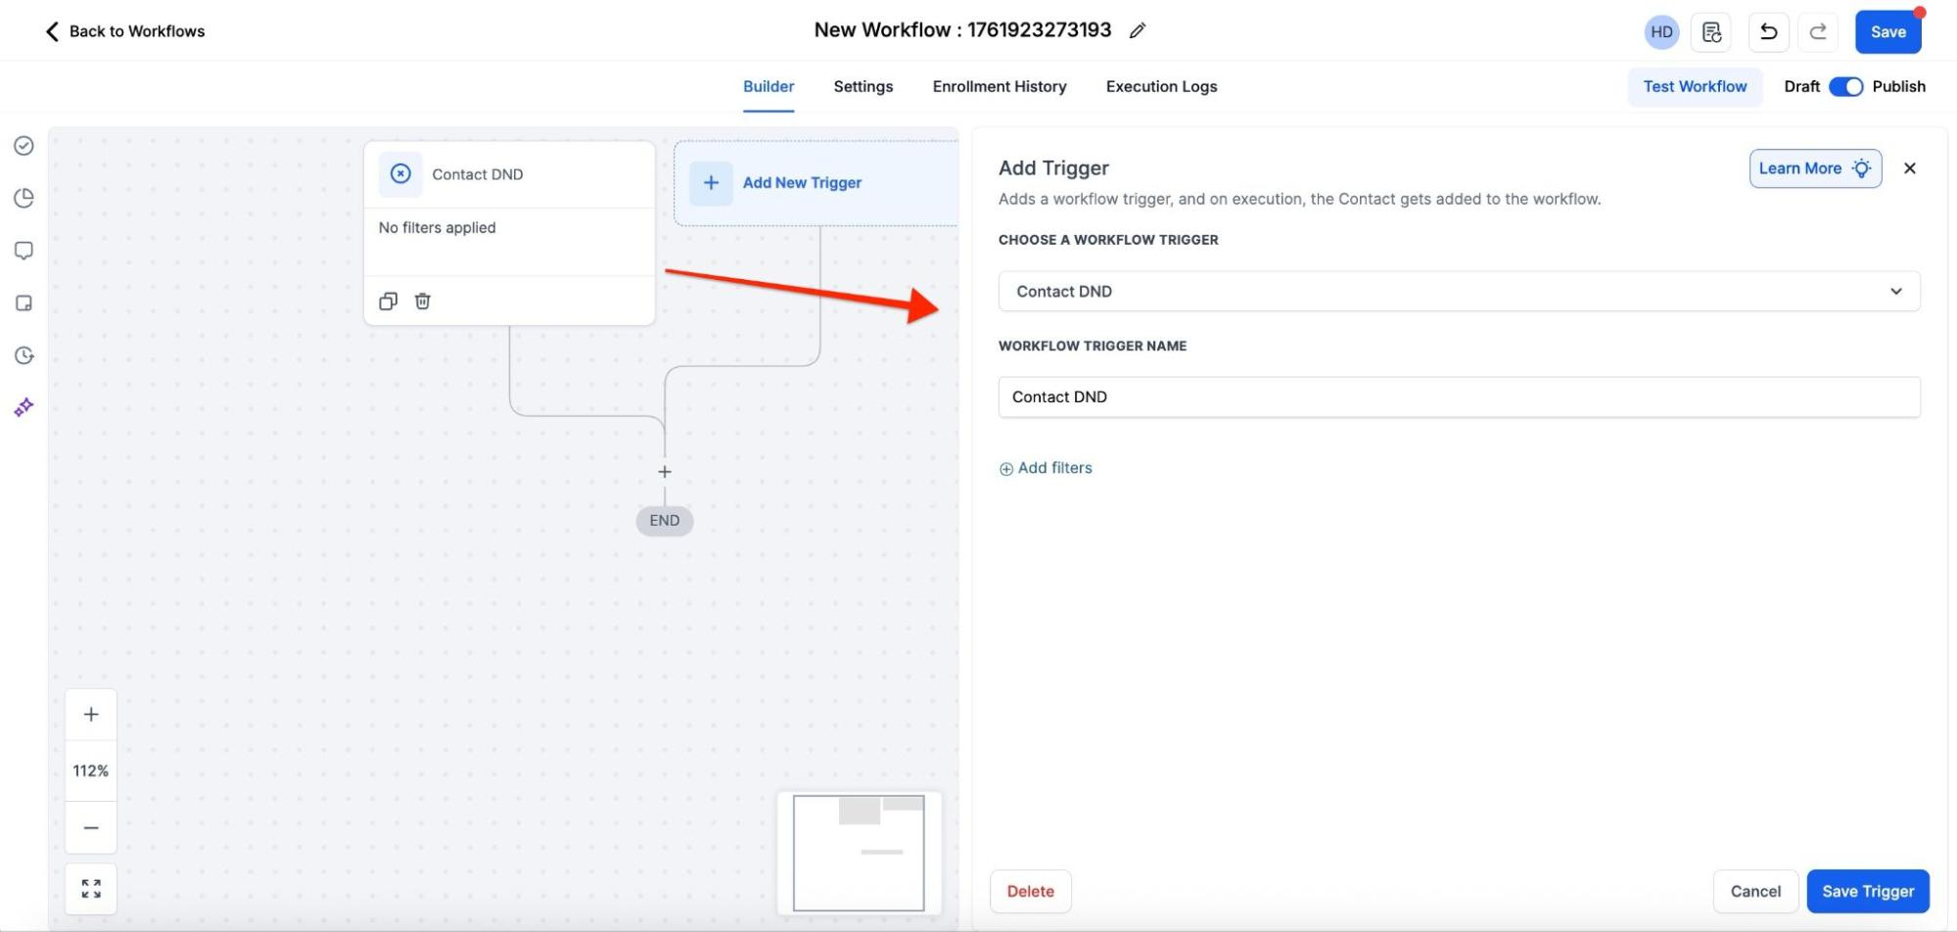This screenshot has width=1957, height=932.
Task: Open history clock sidebar icon
Action: pyautogui.click(x=24, y=355)
